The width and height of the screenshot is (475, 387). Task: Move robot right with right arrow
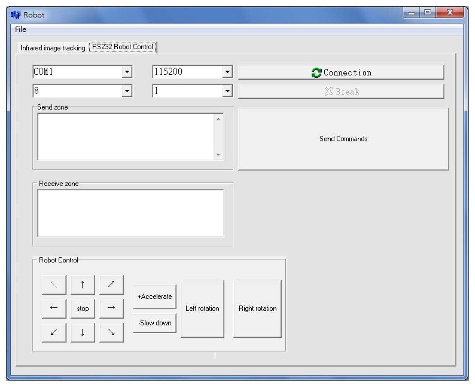(x=111, y=308)
